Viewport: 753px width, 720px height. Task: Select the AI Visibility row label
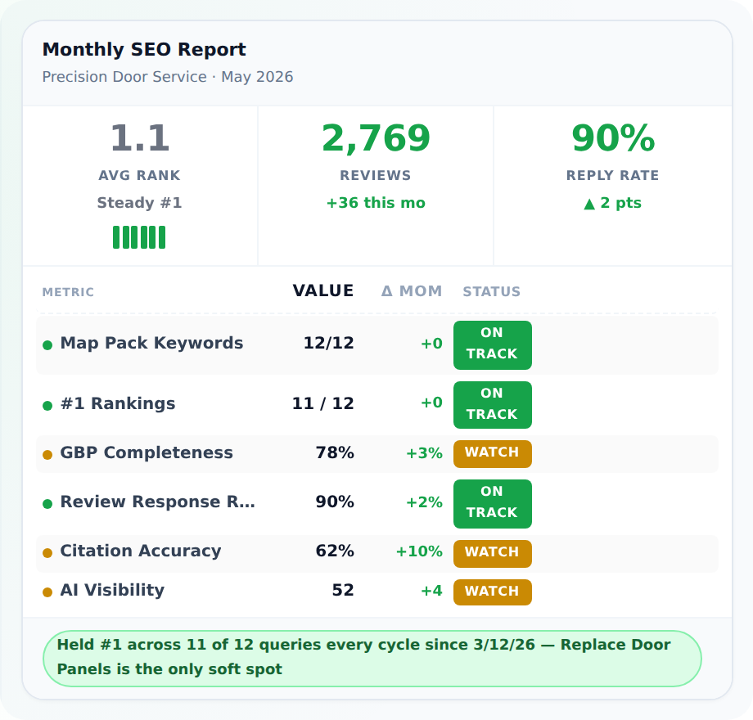112,590
